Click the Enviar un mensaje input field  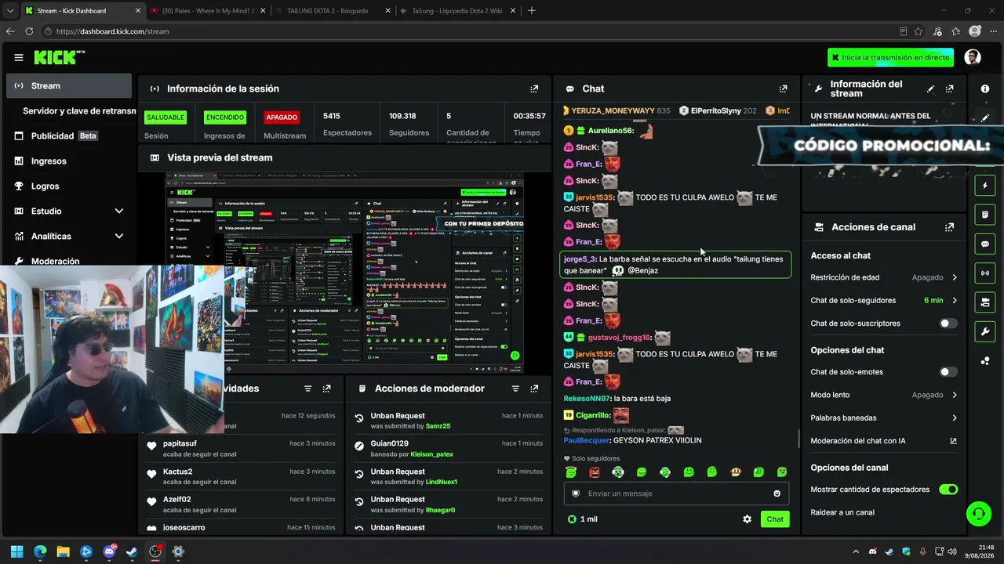pos(677,493)
